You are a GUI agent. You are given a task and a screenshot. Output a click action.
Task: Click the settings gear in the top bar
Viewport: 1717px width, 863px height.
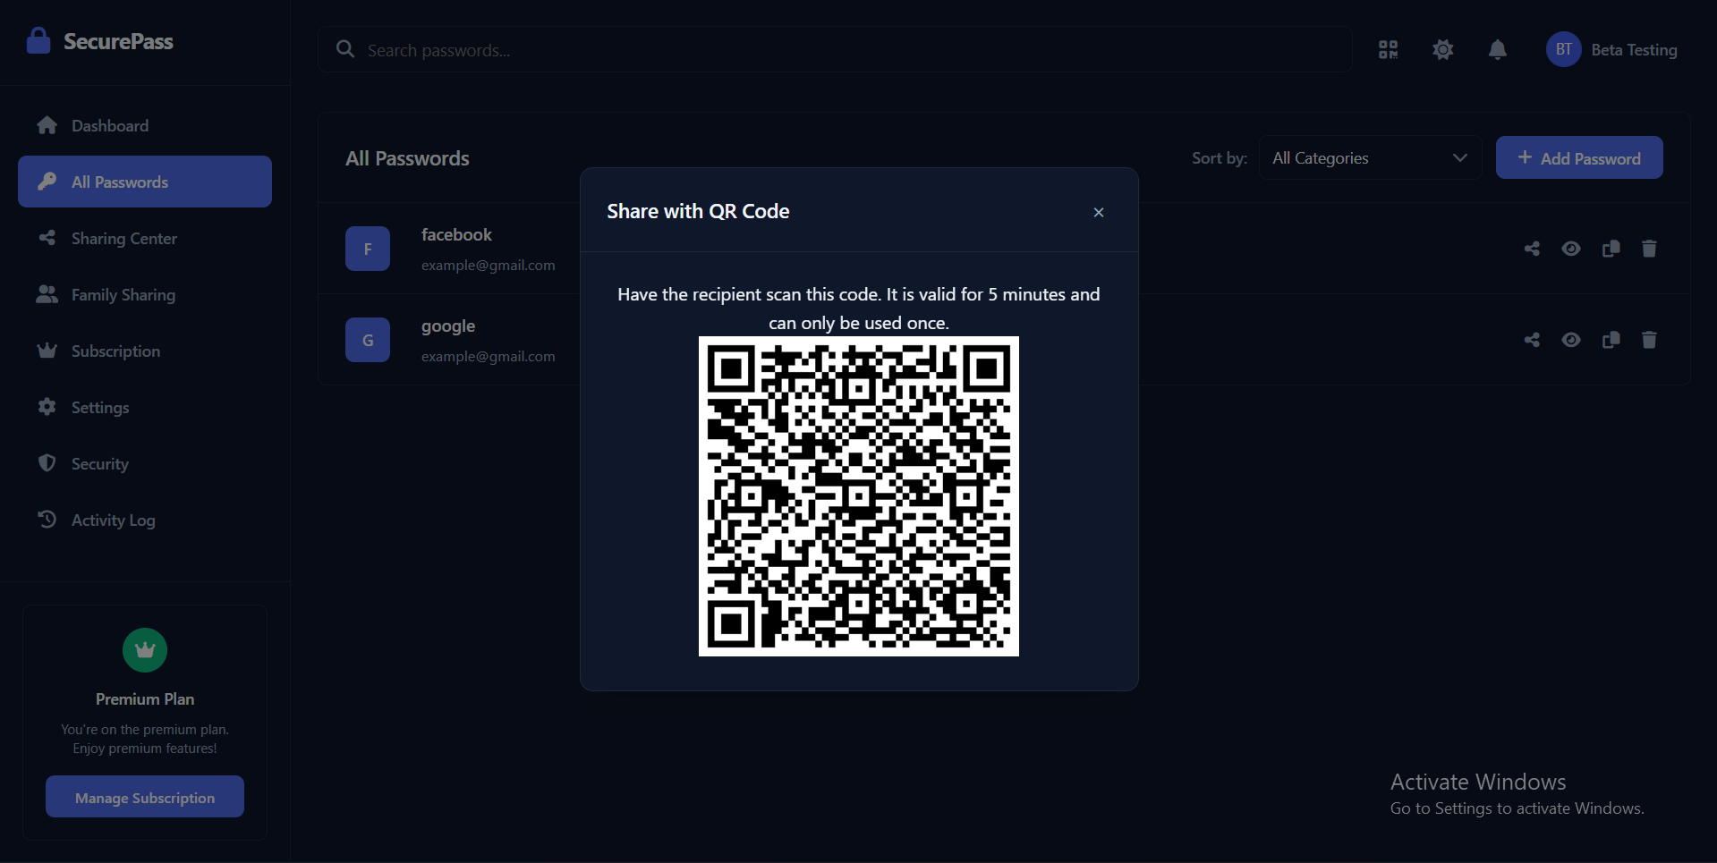1442,49
